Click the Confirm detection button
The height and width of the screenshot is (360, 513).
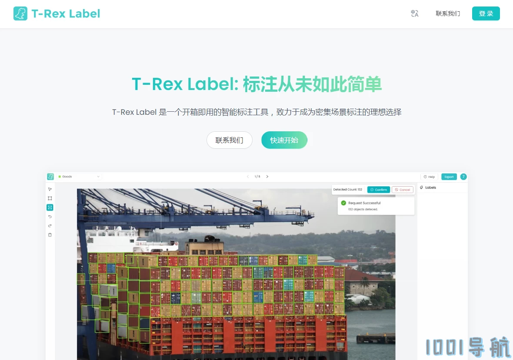[379, 190]
